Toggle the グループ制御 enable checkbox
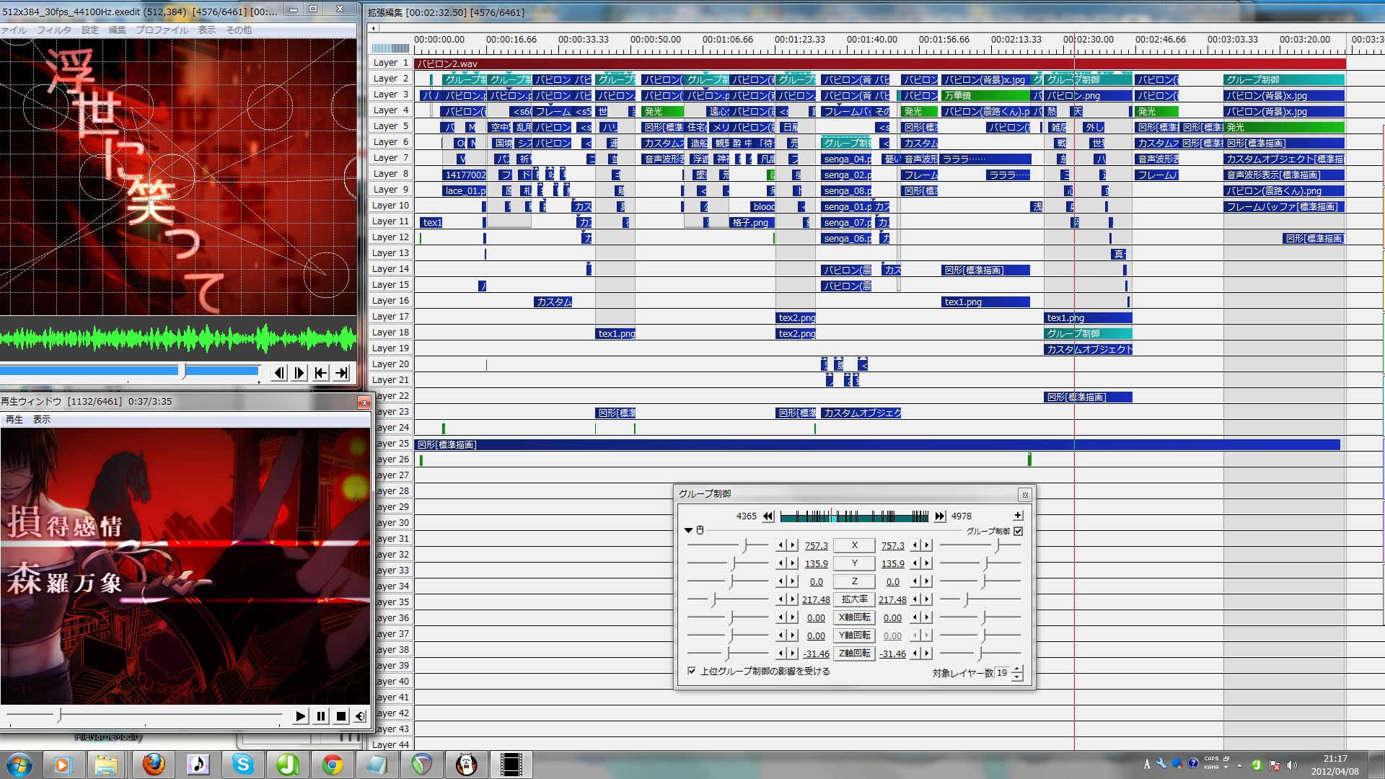1385x779 pixels. 1019,532
